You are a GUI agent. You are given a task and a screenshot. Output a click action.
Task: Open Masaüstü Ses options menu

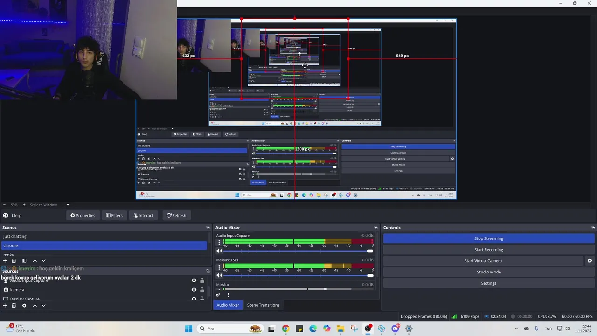tap(219, 266)
